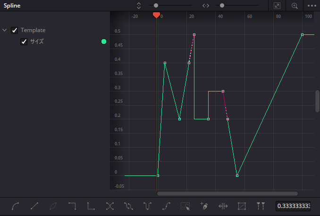The image size is (320, 216).
Task: Select the last keyframe near frame 97
Action: 302,35
